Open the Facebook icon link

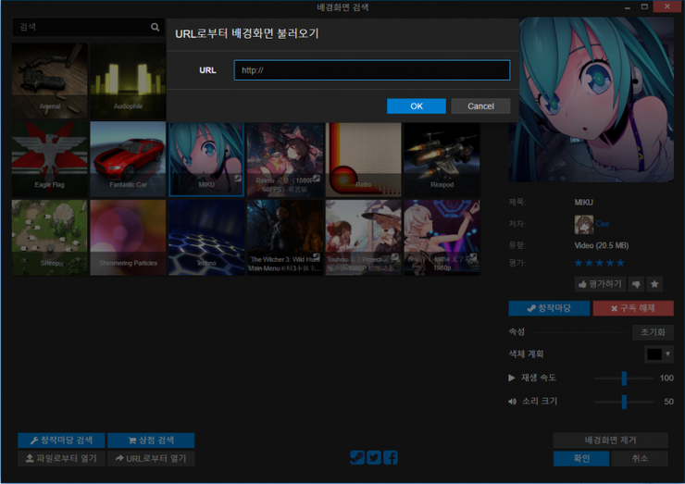pos(391,457)
